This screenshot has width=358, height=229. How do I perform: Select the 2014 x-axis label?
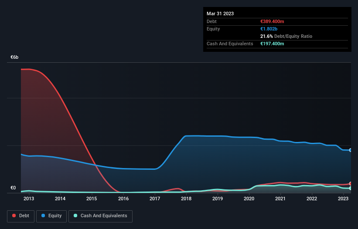60,199
